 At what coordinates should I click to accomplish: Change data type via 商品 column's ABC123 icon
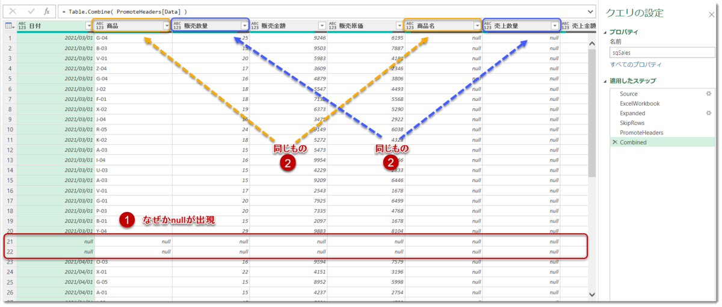pyautogui.click(x=100, y=26)
